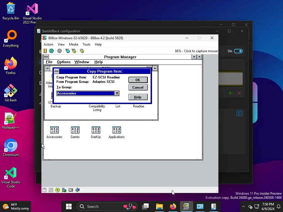Click the notification bell in system tray
The height and width of the screenshot is (212, 283).
point(279,206)
